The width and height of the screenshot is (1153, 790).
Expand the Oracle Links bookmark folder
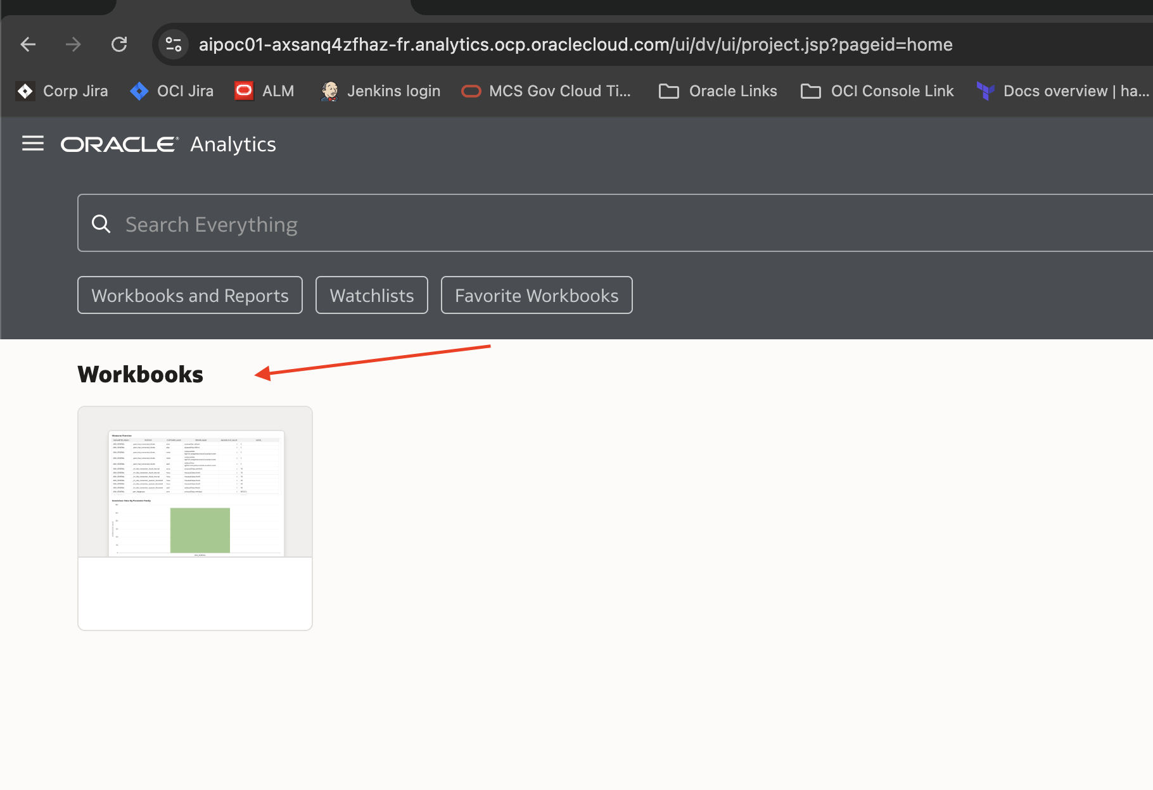[x=718, y=91]
